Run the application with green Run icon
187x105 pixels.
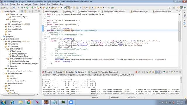[x=27, y=8]
